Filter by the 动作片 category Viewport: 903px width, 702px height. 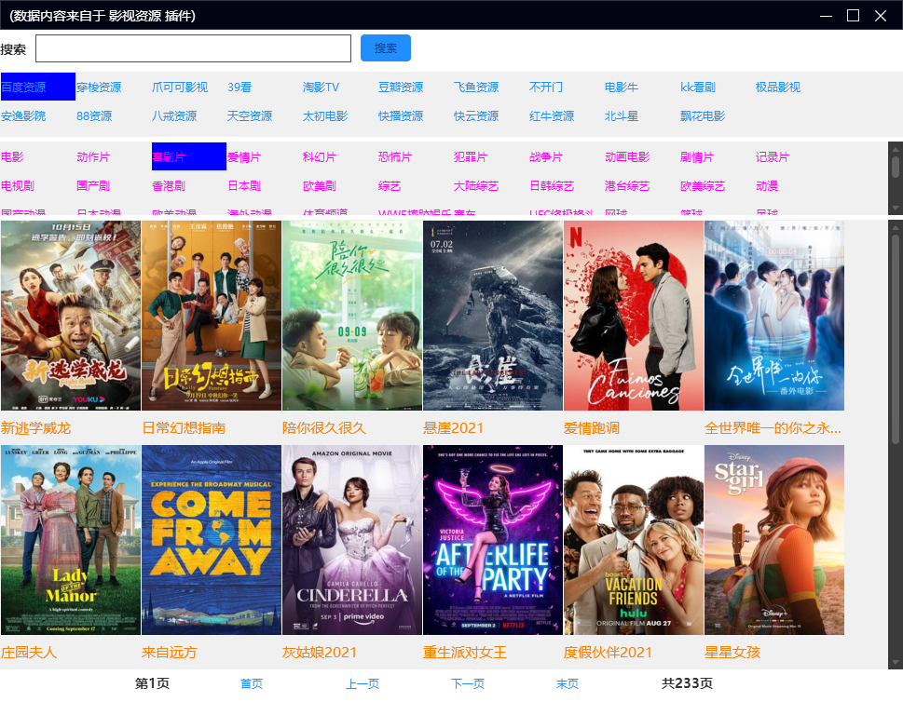tap(93, 156)
